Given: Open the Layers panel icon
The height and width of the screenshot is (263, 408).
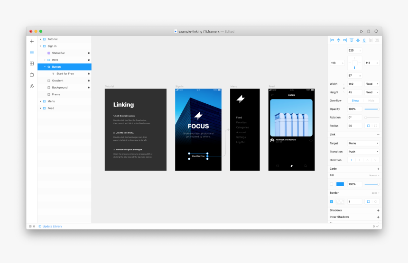Looking at the screenshot, I should pos(32,53).
